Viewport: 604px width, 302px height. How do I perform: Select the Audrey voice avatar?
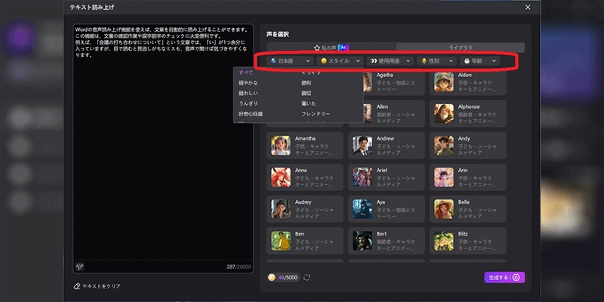coord(281,209)
